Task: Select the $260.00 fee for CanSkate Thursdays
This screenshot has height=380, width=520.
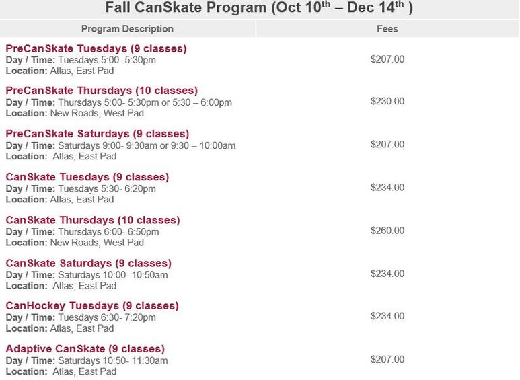Action: 387,231
